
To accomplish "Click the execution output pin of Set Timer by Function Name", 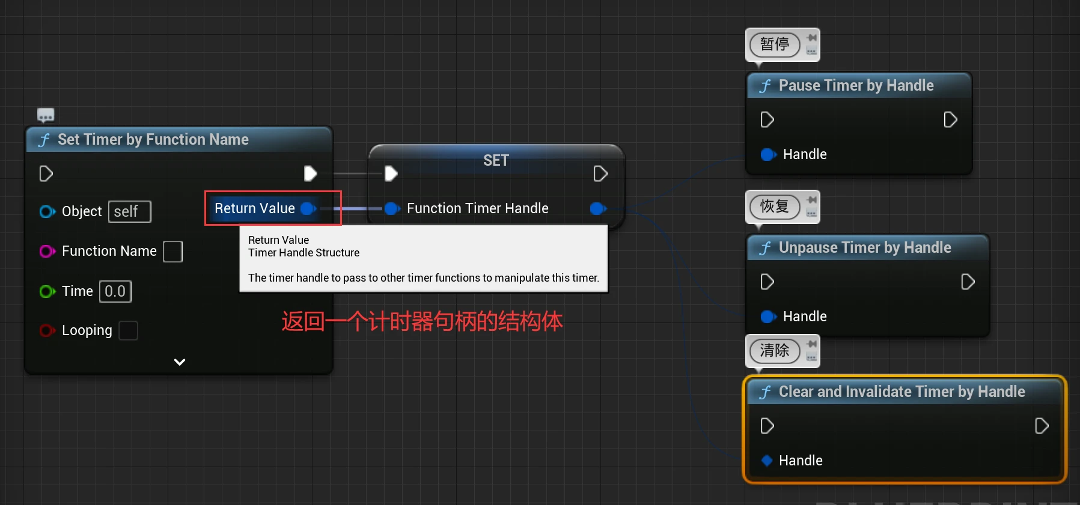I will (x=310, y=174).
